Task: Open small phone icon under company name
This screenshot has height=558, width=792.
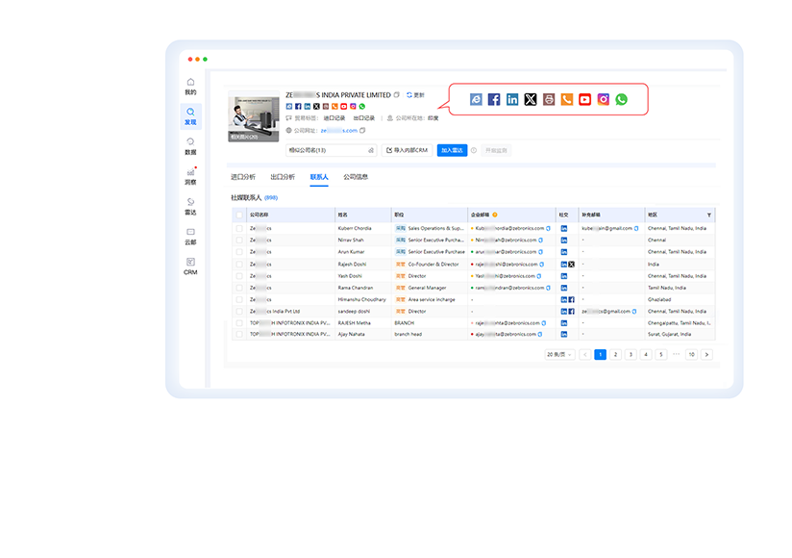Action: [334, 106]
